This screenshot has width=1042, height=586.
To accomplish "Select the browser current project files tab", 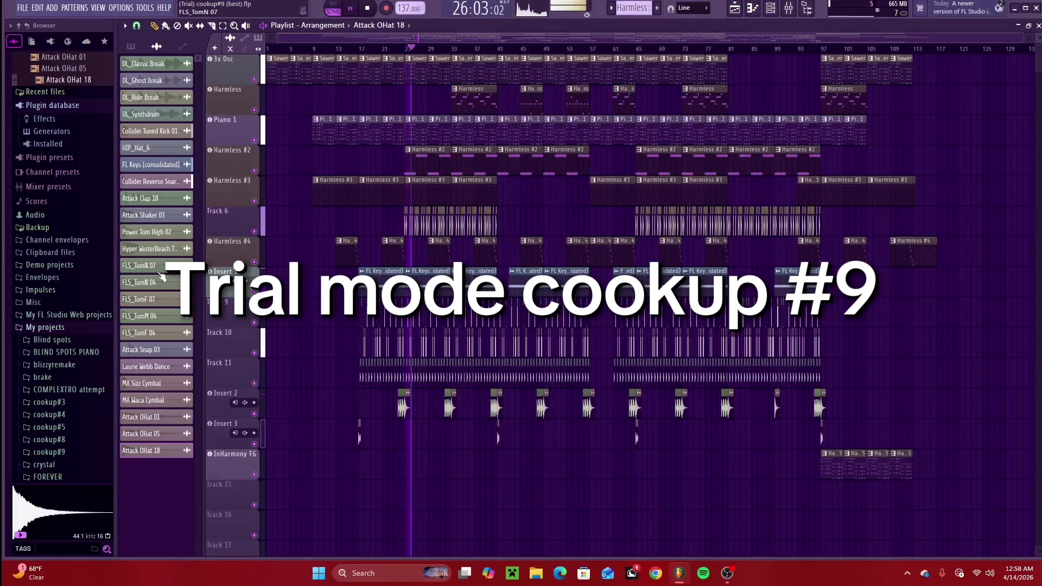I will pos(31,41).
